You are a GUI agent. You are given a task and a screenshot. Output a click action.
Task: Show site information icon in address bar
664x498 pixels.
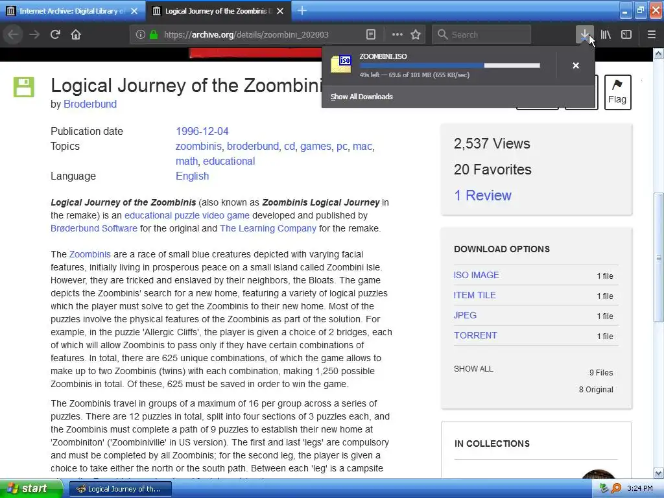[140, 35]
